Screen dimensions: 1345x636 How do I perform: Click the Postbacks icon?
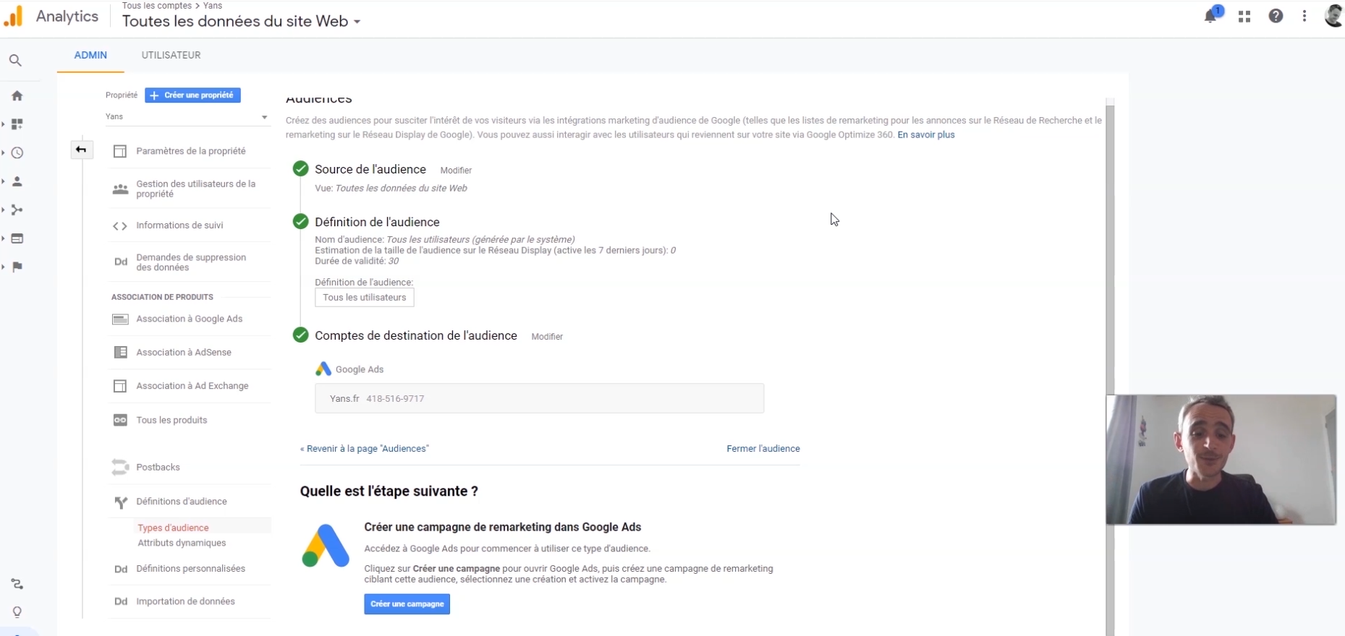tap(120, 468)
